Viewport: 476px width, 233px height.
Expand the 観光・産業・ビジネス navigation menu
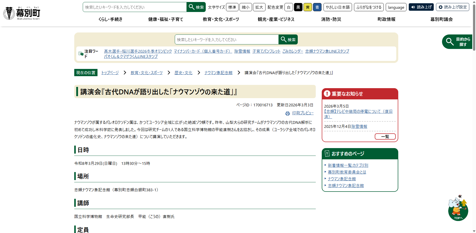pos(276,19)
